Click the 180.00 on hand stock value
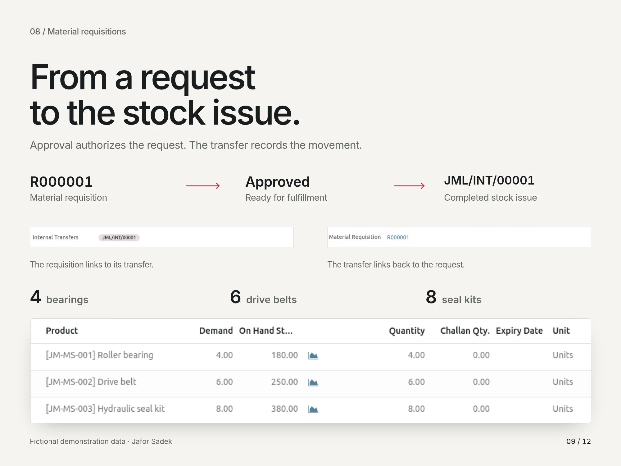 (284, 355)
